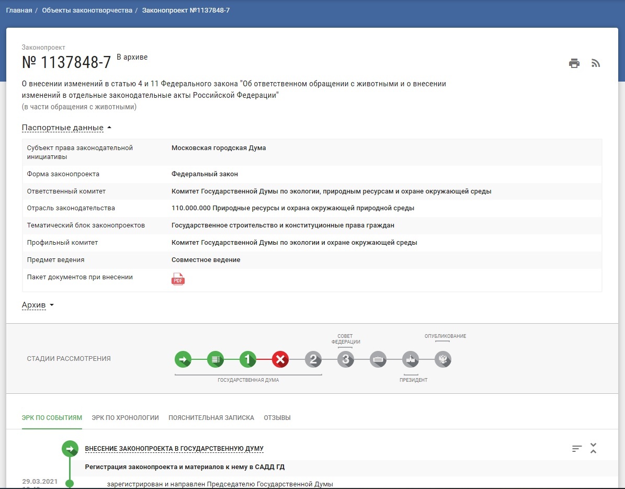This screenshot has width=625, height=489.
Task: Click the print icon
Action: (x=574, y=63)
